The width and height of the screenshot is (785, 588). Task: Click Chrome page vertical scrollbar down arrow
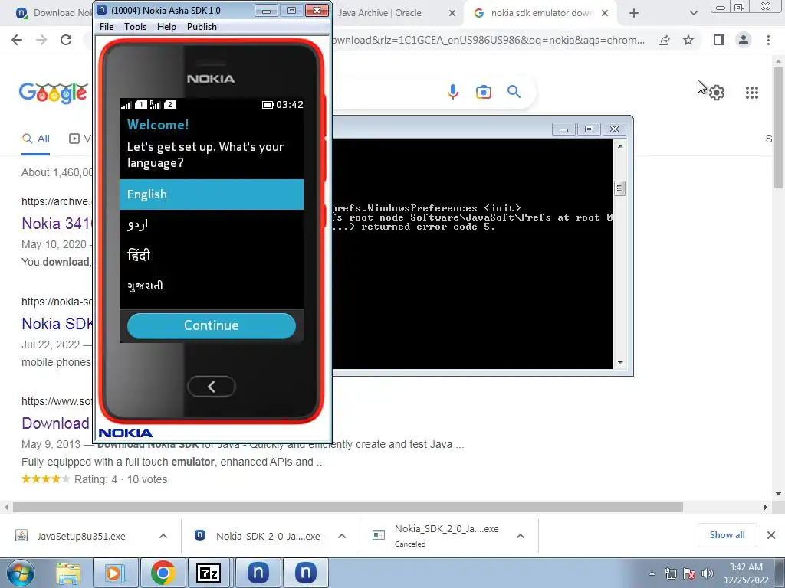779,494
